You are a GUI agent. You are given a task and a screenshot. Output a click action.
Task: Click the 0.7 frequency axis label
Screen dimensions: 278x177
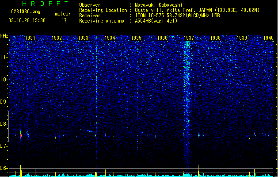point(4,146)
